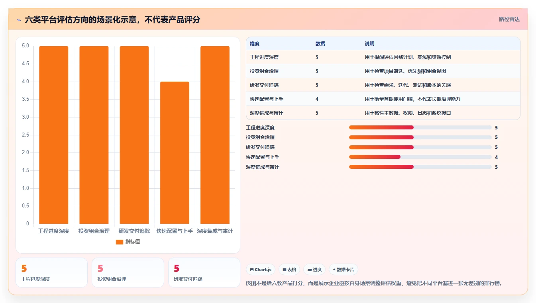536x303 pixels.
Task: Click the 深度集成与审计 progress bar
Action: 420,167
